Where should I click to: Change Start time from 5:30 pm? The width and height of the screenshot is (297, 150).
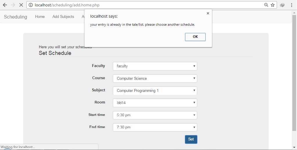155,115
